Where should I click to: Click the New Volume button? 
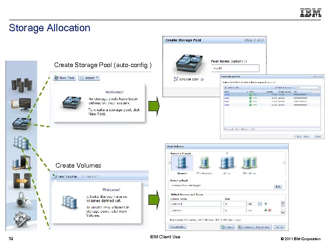click(x=65, y=176)
